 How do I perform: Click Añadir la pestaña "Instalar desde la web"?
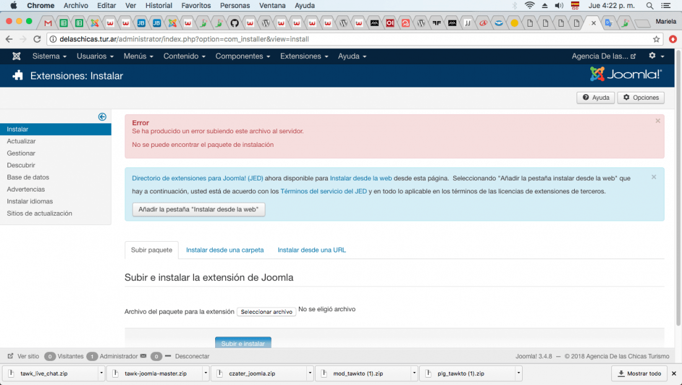pyautogui.click(x=198, y=210)
